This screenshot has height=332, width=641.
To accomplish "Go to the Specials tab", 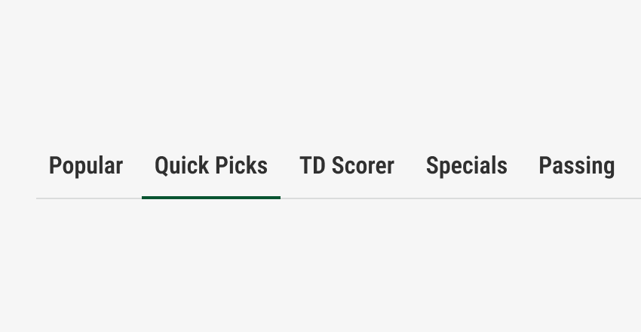I will [x=466, y=166].
